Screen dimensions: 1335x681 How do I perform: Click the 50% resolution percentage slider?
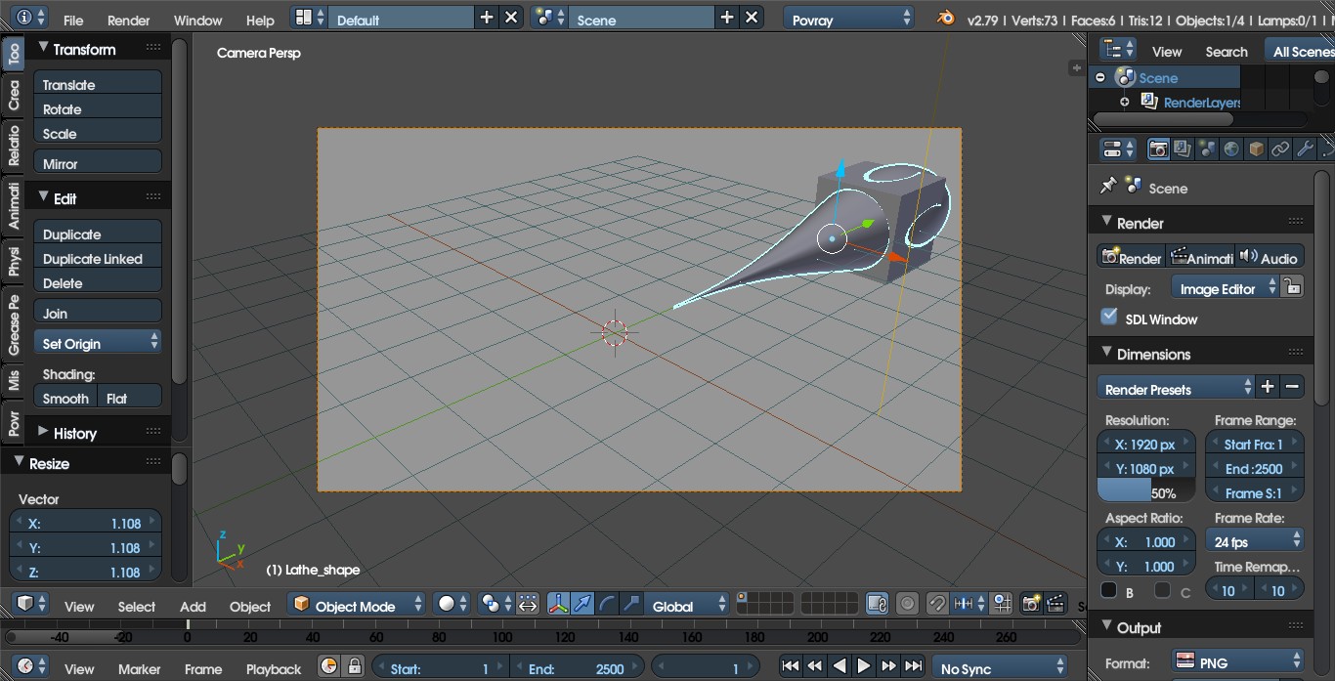(1145, 491)
